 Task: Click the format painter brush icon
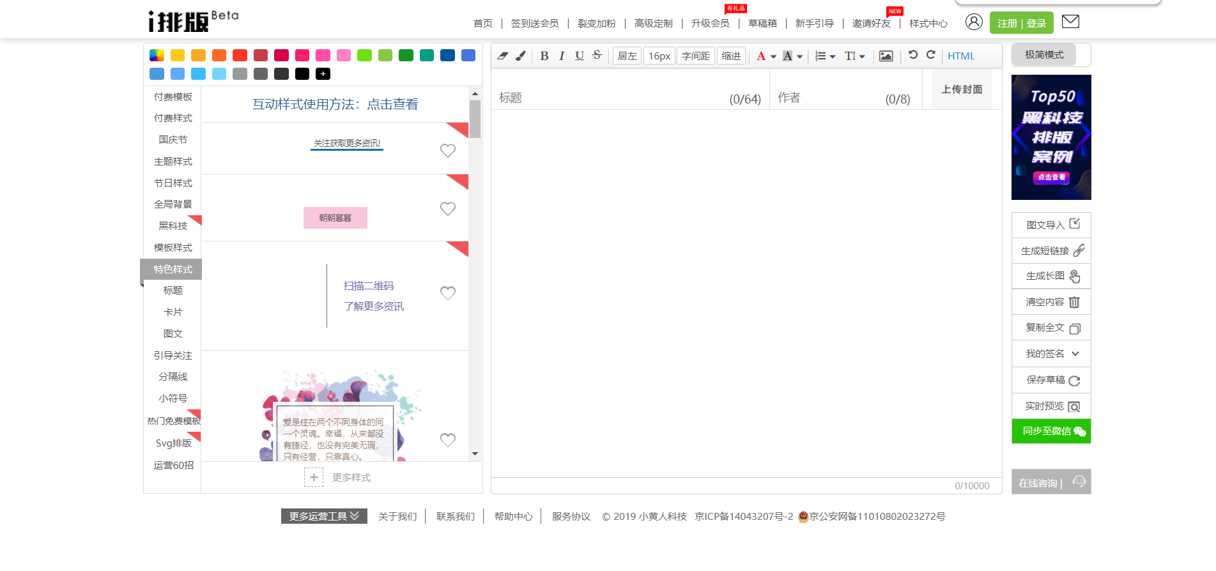coord(521,56)
